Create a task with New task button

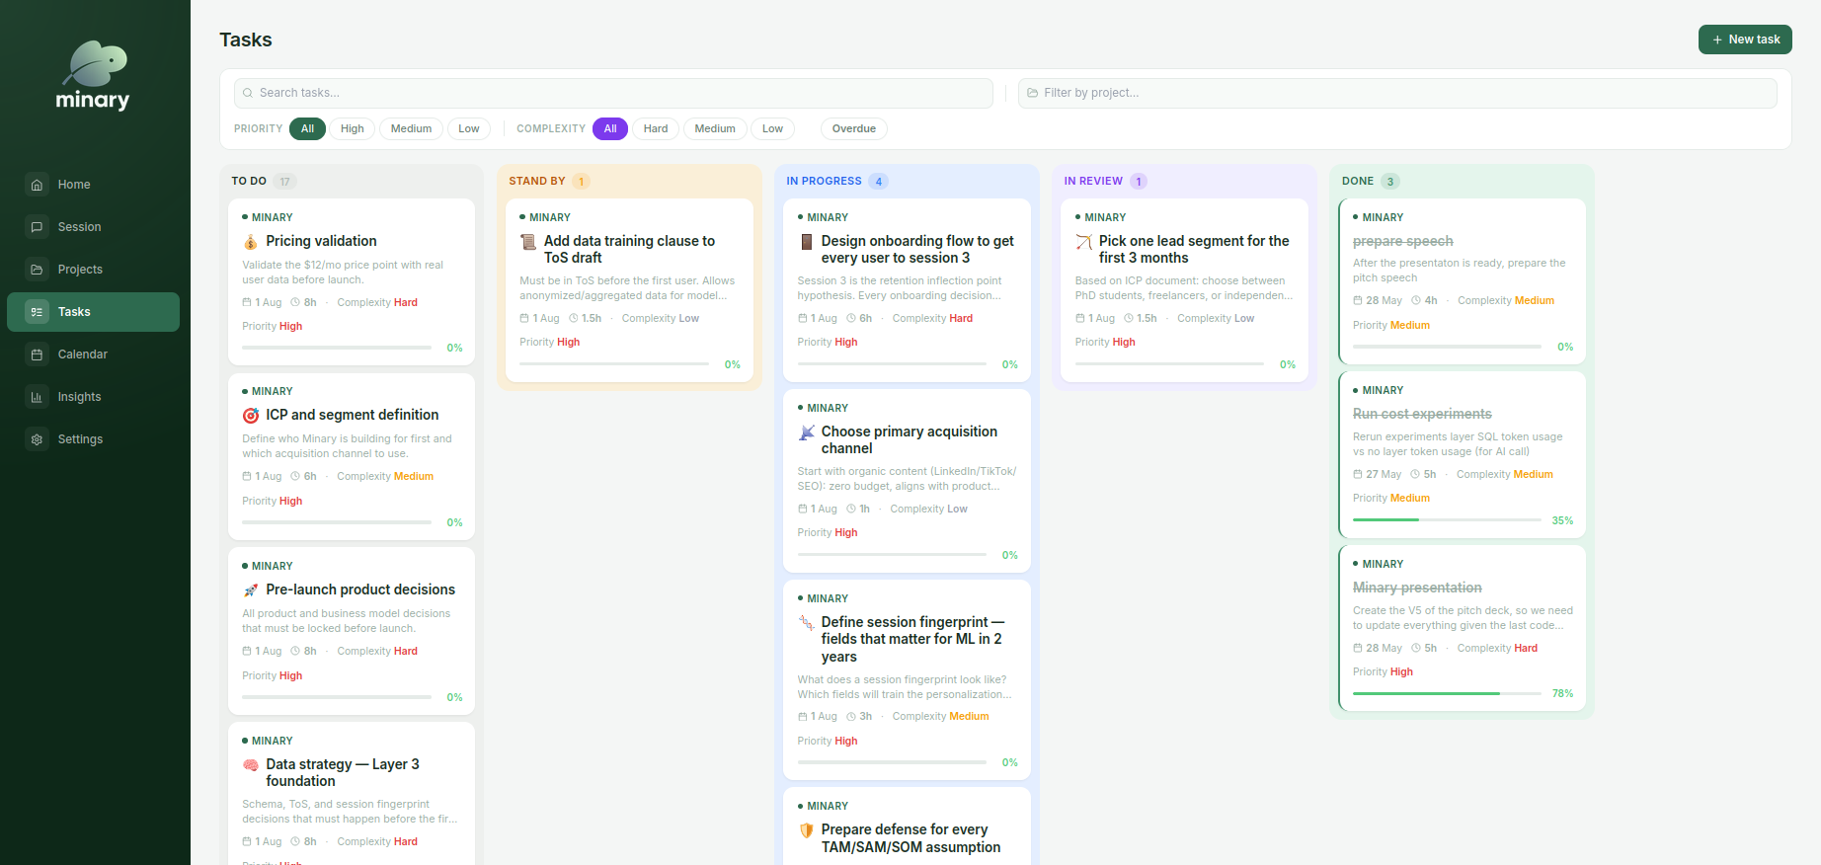[x=1745, y=39]
